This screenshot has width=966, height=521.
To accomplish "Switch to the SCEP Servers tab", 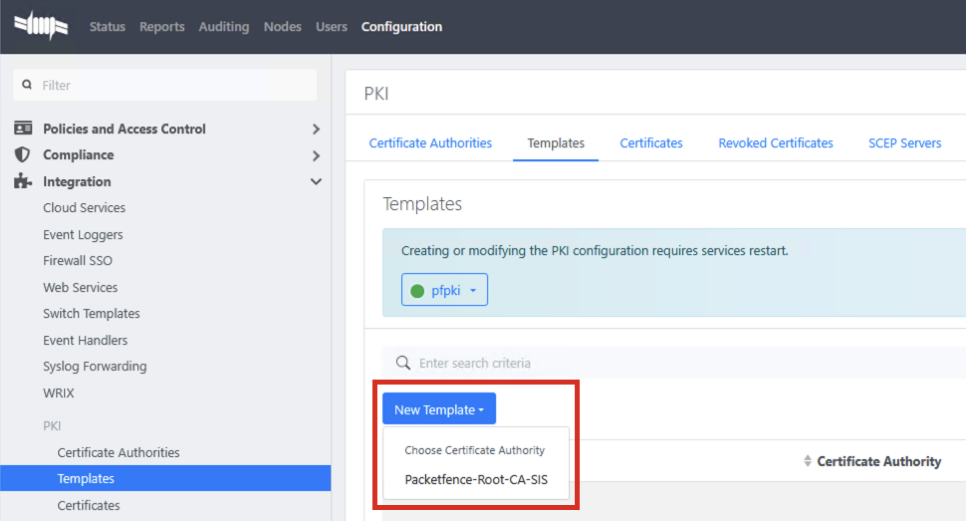I will 904,143.
